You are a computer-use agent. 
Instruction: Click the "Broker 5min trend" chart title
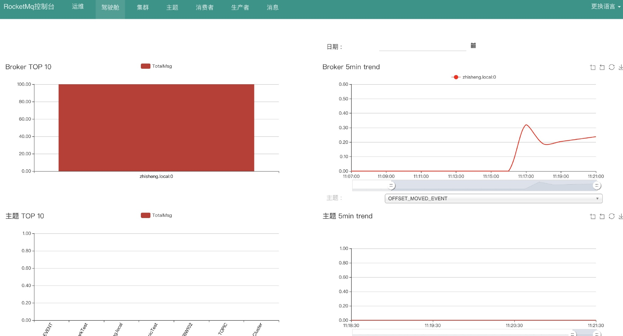tap(351, 67)
